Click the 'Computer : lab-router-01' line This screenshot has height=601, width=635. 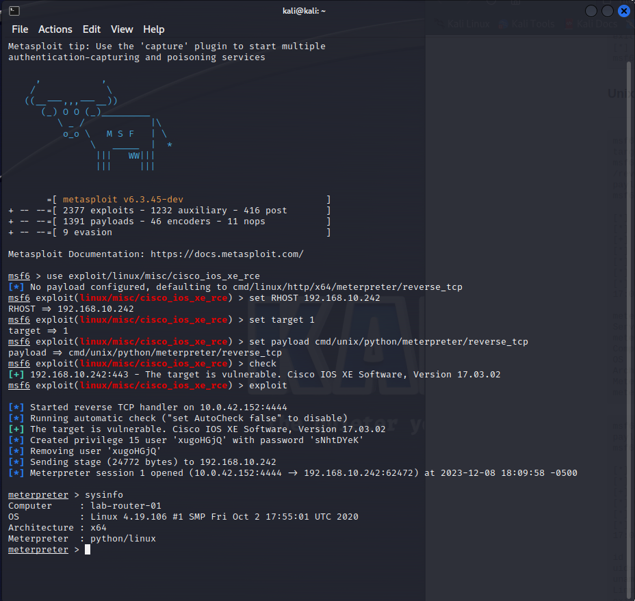coord(85,505)
